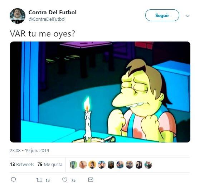Open the Contra Del Futbol display name link
Image resolution: width=200 pixels, height=189 pixels.
tap(53, 13)
